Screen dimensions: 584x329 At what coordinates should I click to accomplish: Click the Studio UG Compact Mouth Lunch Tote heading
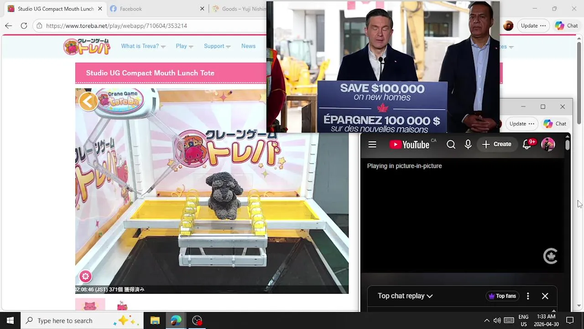(150, 73)
